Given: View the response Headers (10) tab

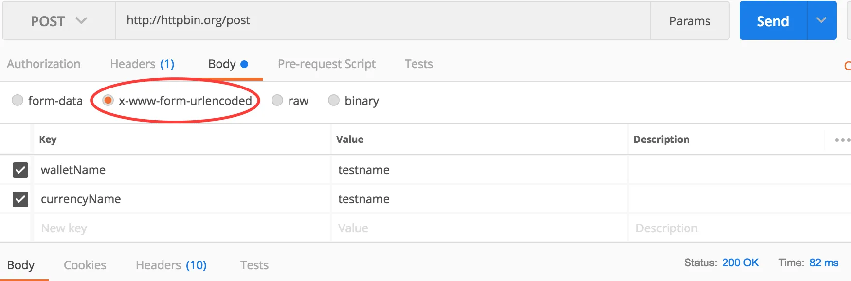Looking at the screenshot, I should pos(171,265).
